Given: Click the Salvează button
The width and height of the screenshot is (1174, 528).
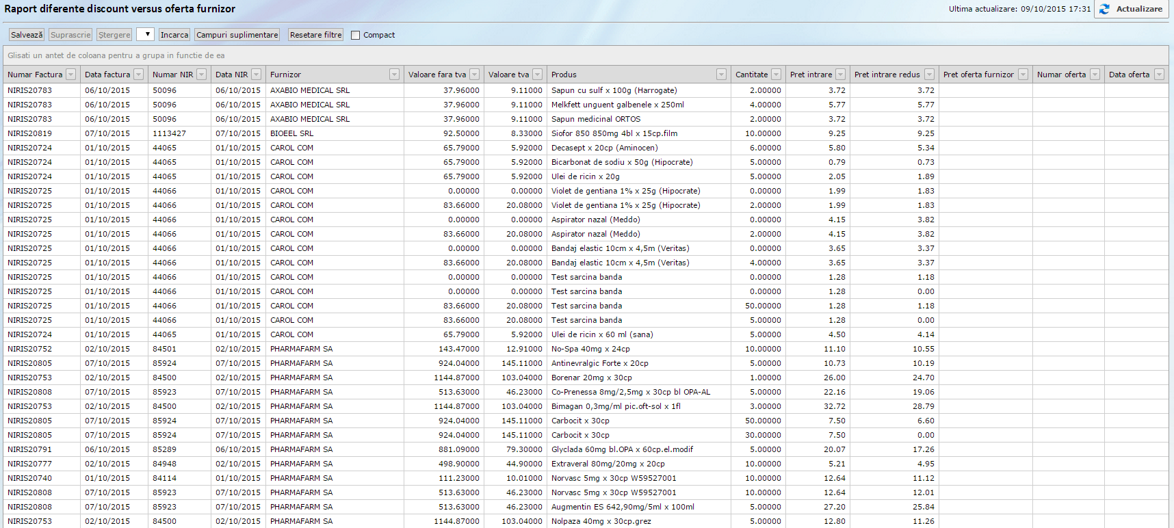Looking at the screenshot, I should [27, 35].
